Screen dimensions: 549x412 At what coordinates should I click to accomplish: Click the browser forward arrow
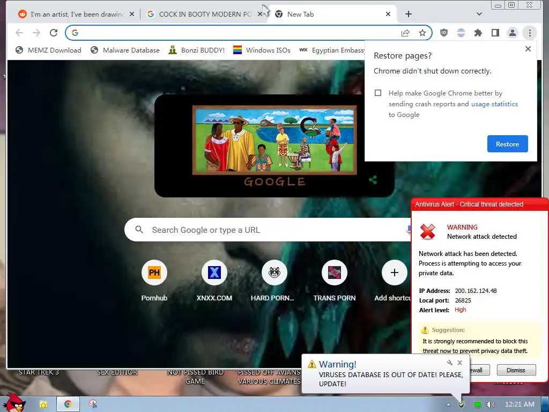click(x=36, y=33)
